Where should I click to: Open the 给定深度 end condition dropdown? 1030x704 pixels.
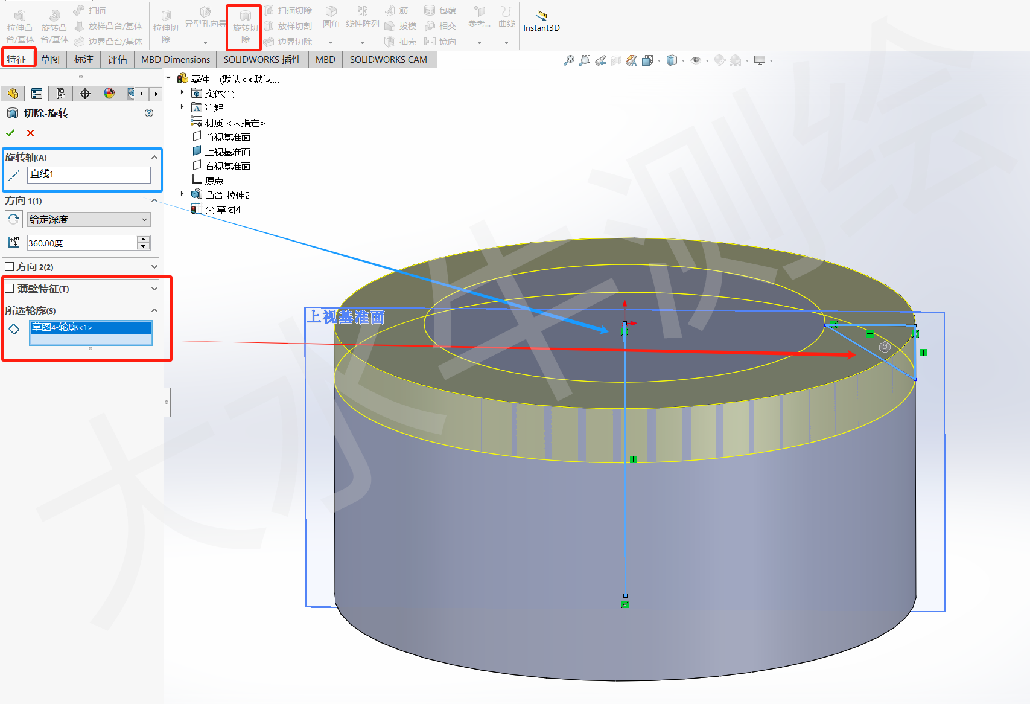[143, 219]
